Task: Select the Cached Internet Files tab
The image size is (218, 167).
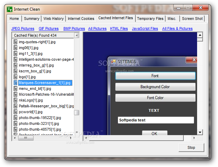Action: [x=116, y=18]
